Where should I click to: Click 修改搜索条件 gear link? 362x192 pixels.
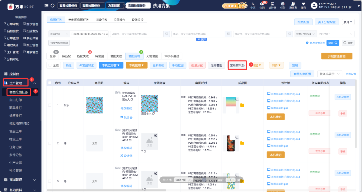[x=315, y=43]
